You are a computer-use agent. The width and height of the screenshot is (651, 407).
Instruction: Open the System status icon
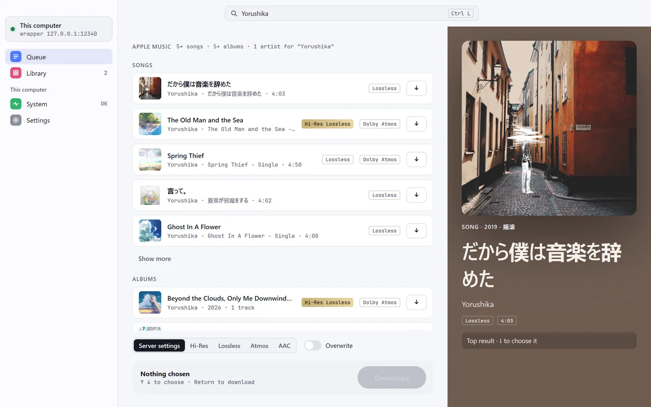pyautogui.click(x=16, y=104)
